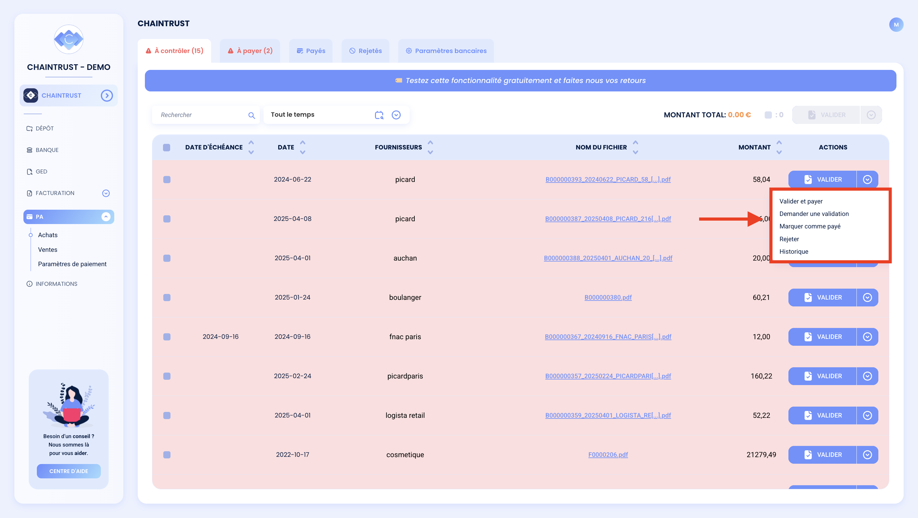Click the Chaintrust logo in the sidebar
This screenshot has height=518, width=918.
click(68, 39)
